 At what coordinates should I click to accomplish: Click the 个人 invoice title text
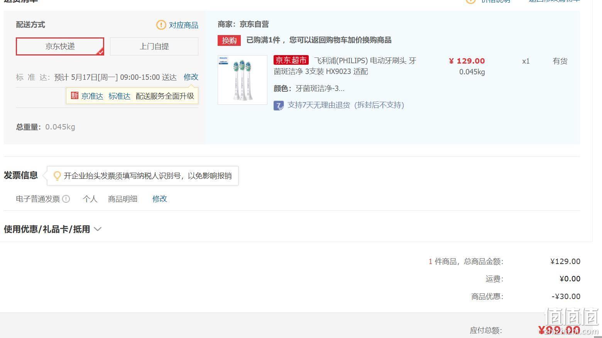tap(90, 199)
